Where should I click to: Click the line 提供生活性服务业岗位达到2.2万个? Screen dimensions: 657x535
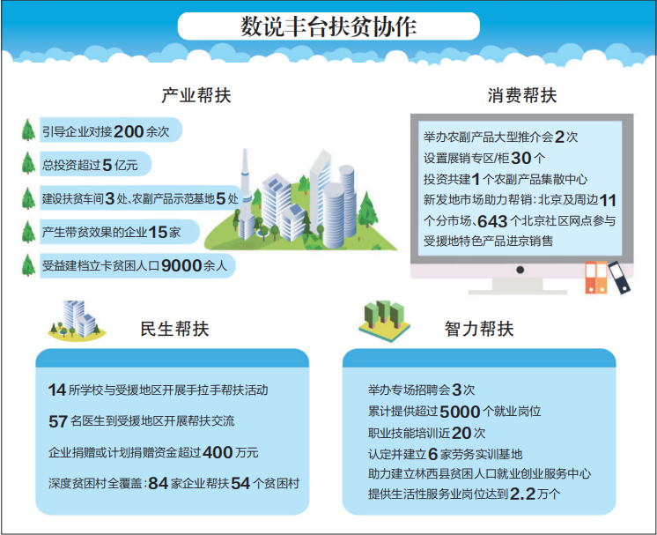coord(464,494)
